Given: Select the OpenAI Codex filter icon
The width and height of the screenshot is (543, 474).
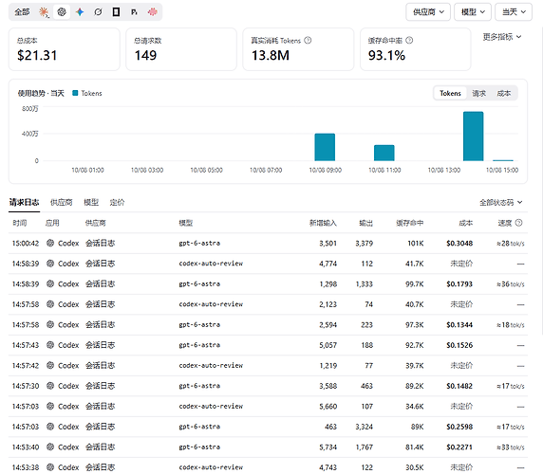Looking at the screenshot, I should (x=62, y=12).
